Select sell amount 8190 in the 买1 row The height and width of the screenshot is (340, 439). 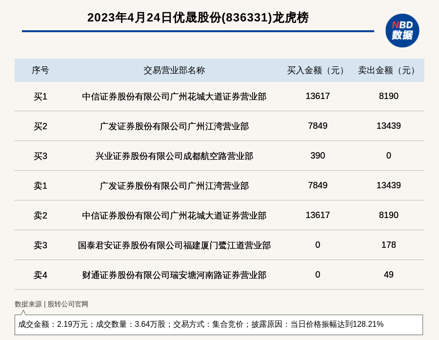click(388, 96)
